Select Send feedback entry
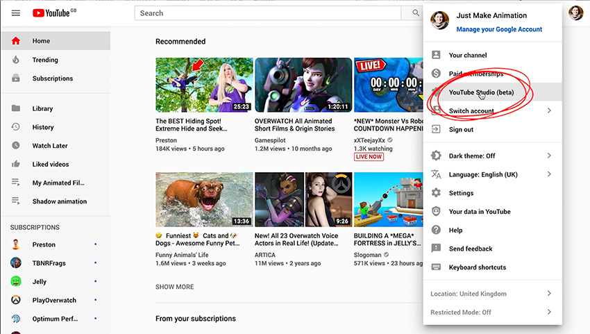Viewport: 590px width, 334px height. pyautogui.click(x=493, y=249)
